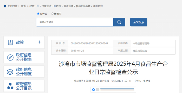Click the 全文检索 button
182x93 pixels.
[x=139, y=22]
